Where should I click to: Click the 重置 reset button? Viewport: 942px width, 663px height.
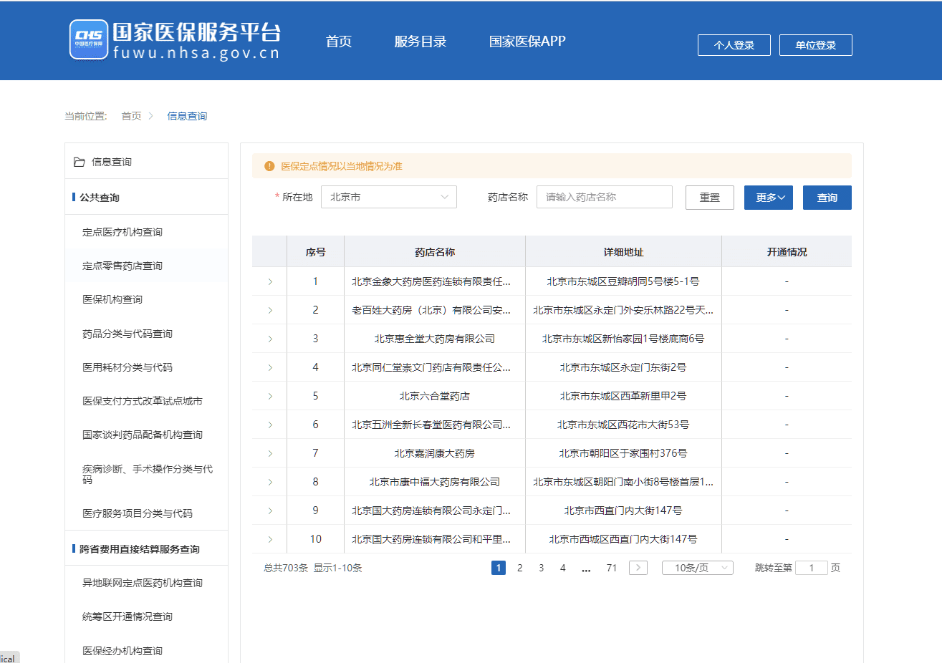tap(710, 198)
